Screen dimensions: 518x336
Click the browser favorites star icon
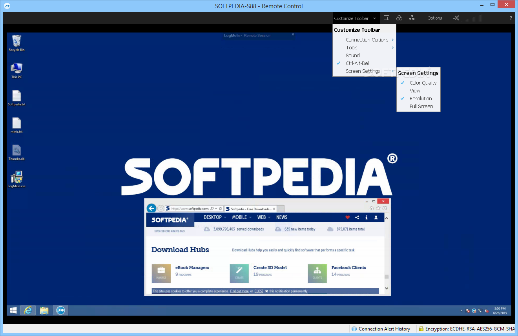pyautogui.click(x=378, y=208)
